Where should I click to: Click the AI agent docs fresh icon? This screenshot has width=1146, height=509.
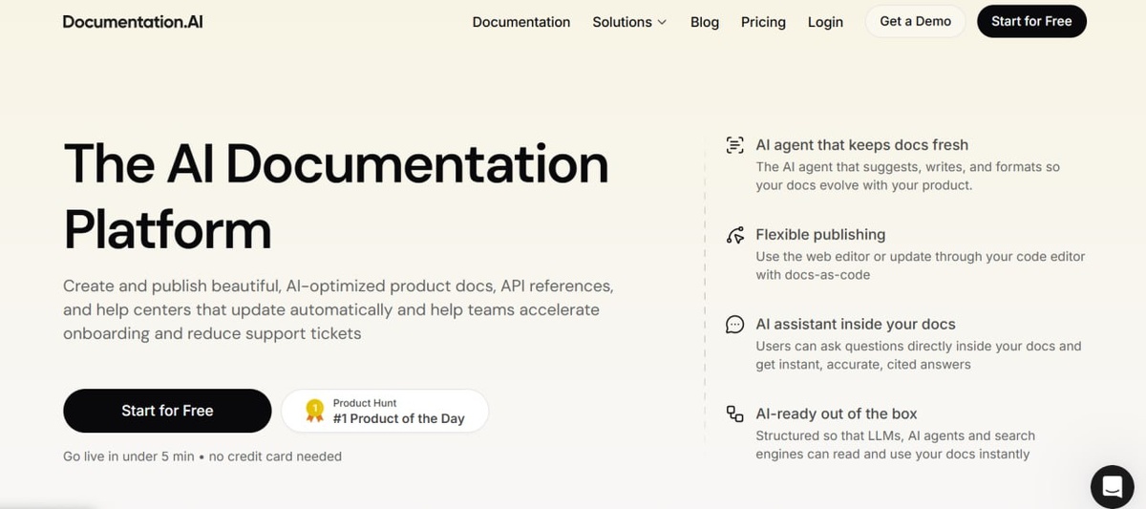(734, 145)
